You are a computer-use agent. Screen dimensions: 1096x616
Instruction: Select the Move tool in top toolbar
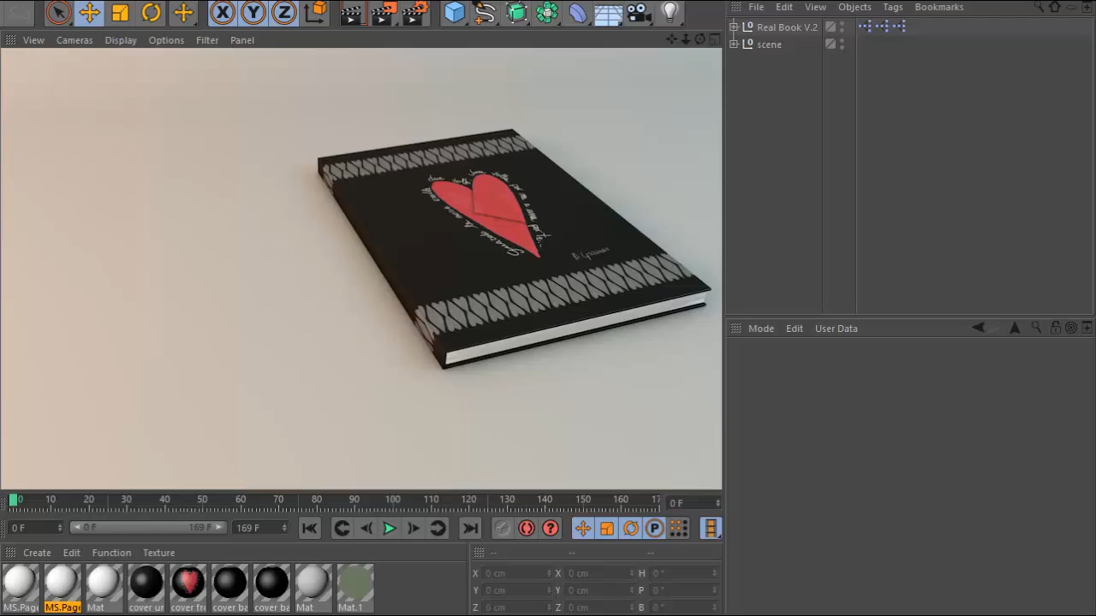coord(89,13)
